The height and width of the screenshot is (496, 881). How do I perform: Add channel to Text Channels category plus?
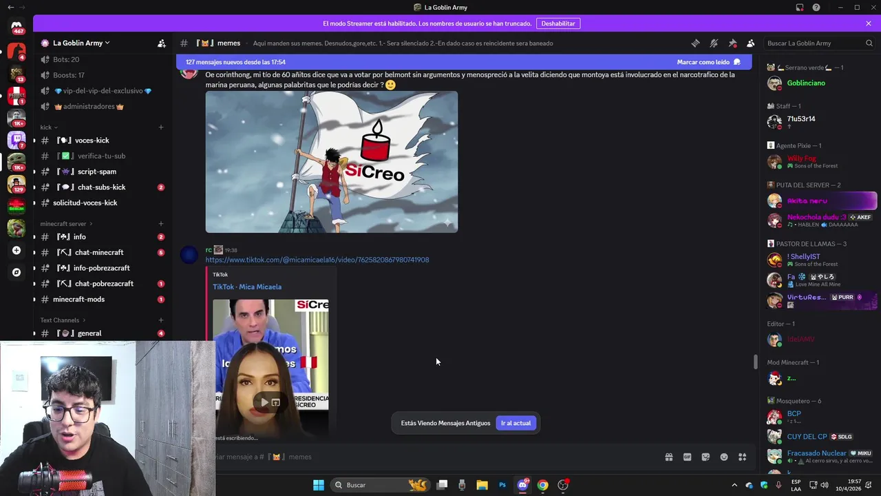tap(161, 320)
